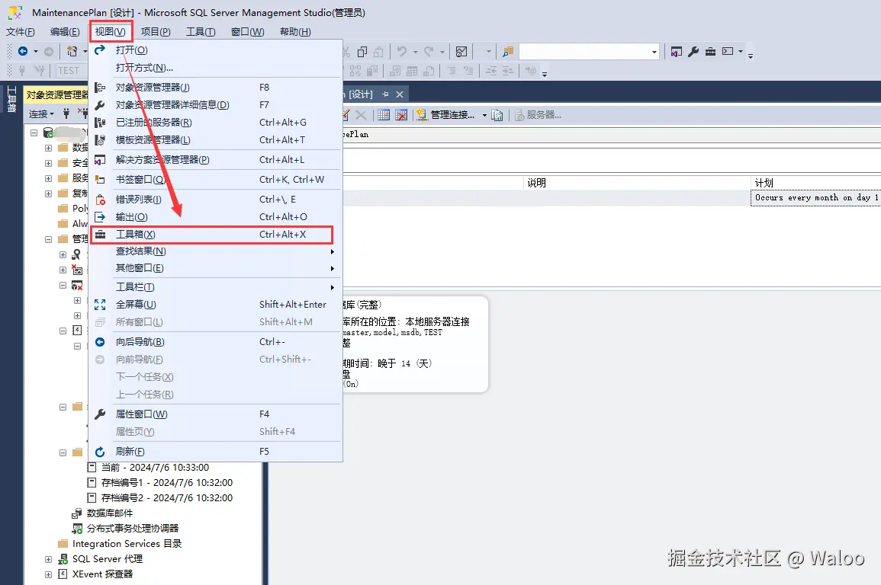This screenshot has height=585, width=881.
Task: Open the vertical 工具箱 side tab
Action: point(11,99)
